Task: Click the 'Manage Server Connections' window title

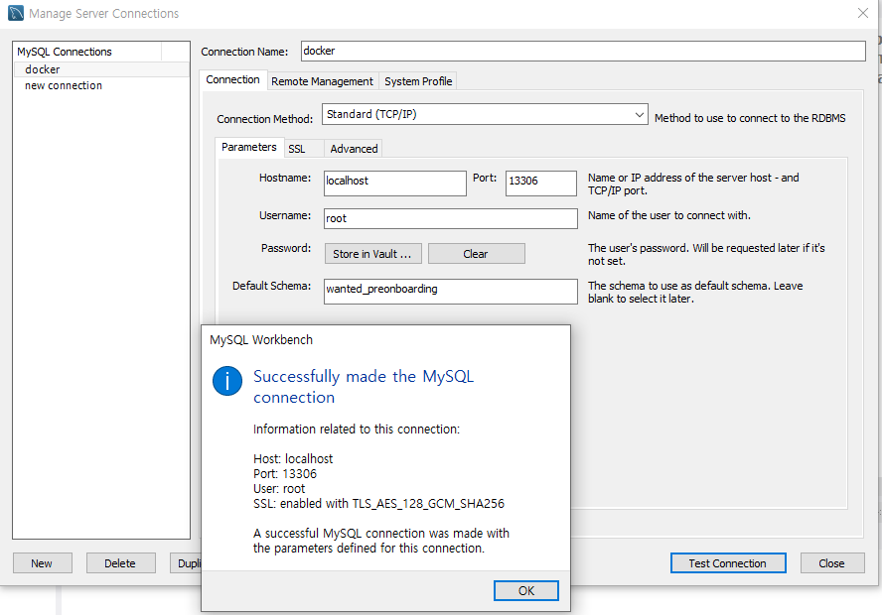Action: (104, 14)
